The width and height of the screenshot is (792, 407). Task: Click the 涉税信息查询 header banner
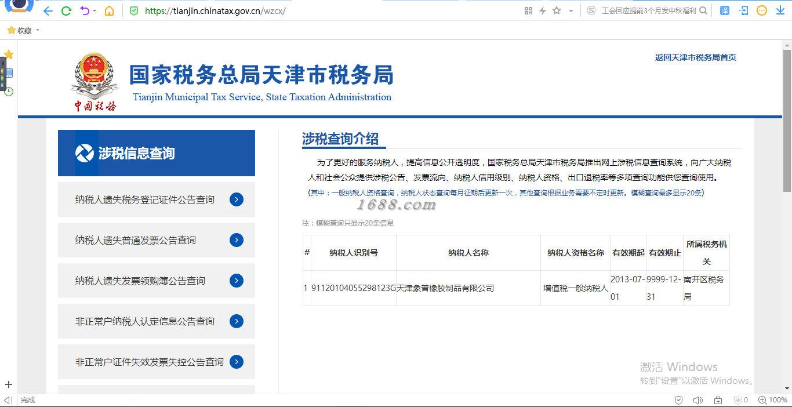tap(157, 153)
